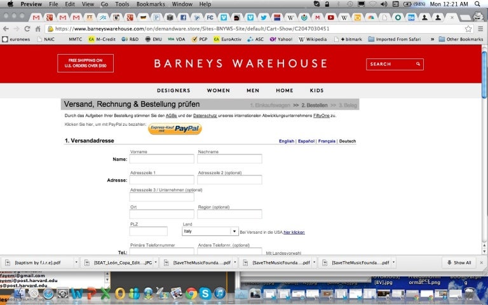Click the Vorname input field
This screenshot has height=305, width=488.
pos(161,159)
